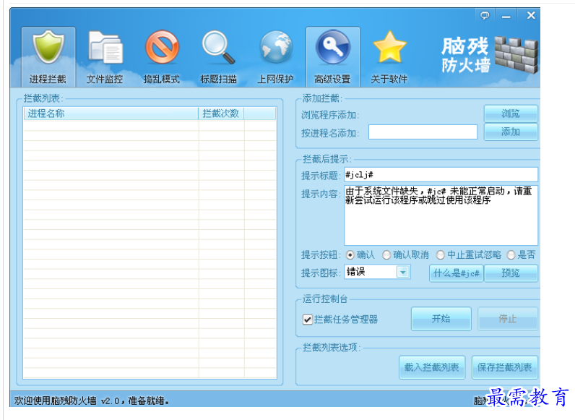Screen dimensions: 575x420
Task: Click the 什么是#jc# button
Action: point(457,273)
